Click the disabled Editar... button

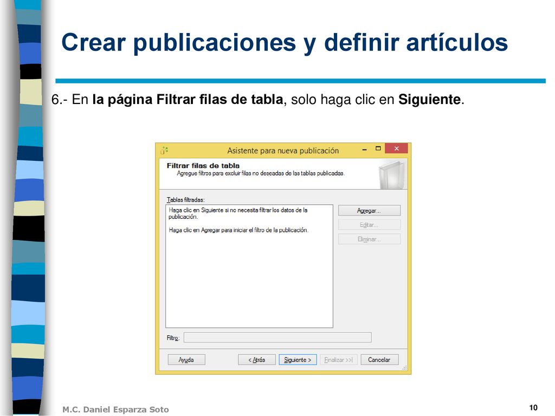369,225
